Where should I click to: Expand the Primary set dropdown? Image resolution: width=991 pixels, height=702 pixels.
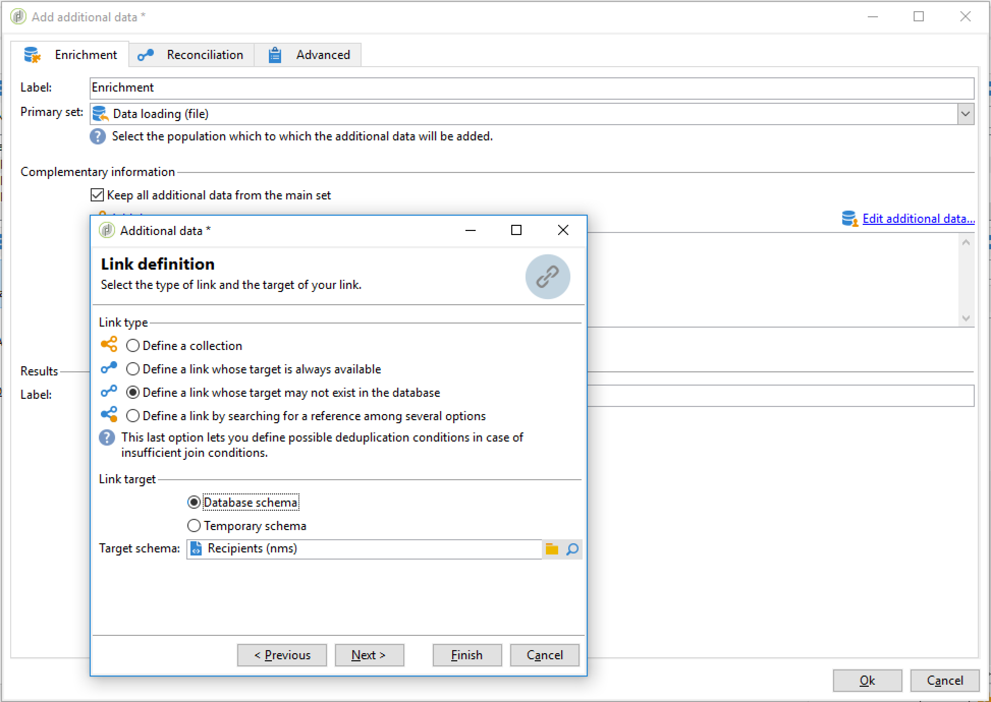coord(965,114)
